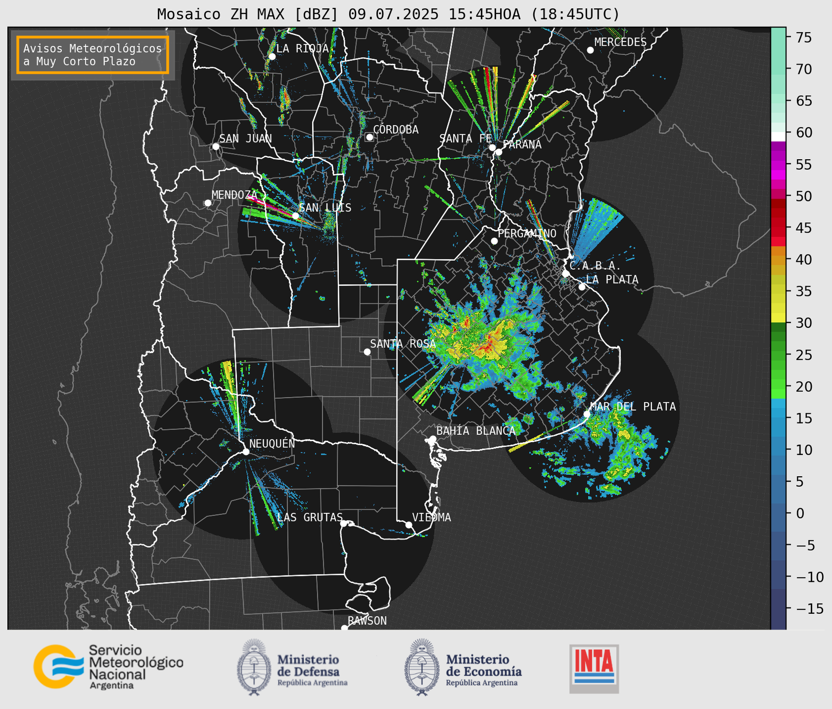Click the CÓRDOBA label text

click(x=396, y=130)
